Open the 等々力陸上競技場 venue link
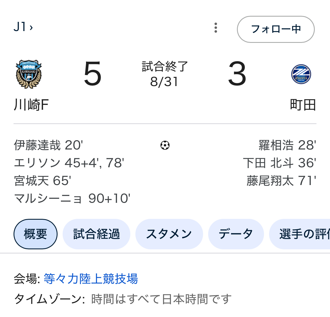This screenshot has width=330, height=317. 91,279
